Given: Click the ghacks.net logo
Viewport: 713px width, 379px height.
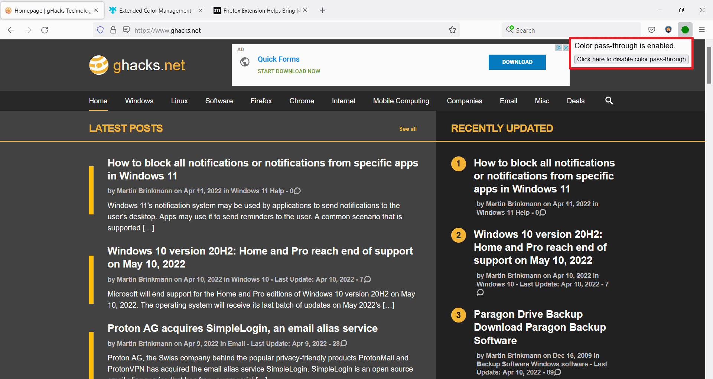Looking at the screenshot, I should click(x=137, y=65).
